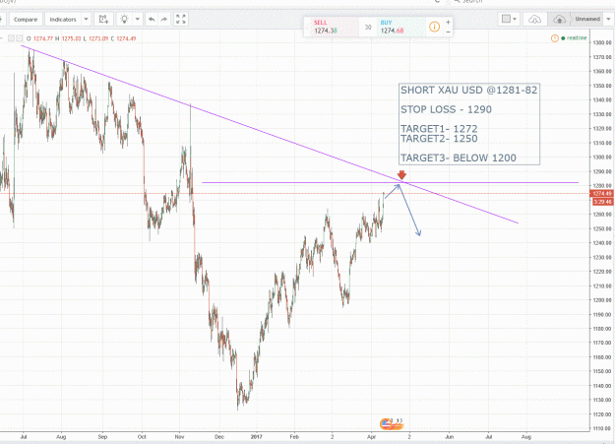
Task: Click the second small legend icon before OHLC
Action: point(20,38)
